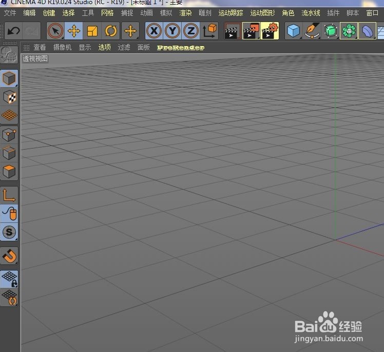Open the 运动跟踪 menu

(x=231, y=13)
